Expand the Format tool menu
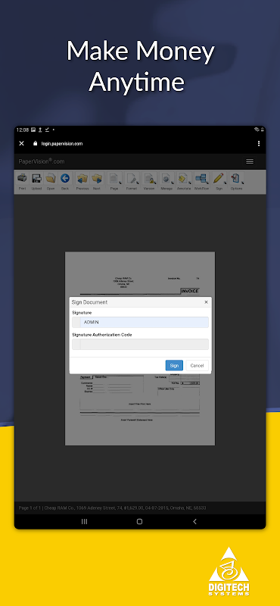This screenshot has width=280, height=606. tap(132, 182)
